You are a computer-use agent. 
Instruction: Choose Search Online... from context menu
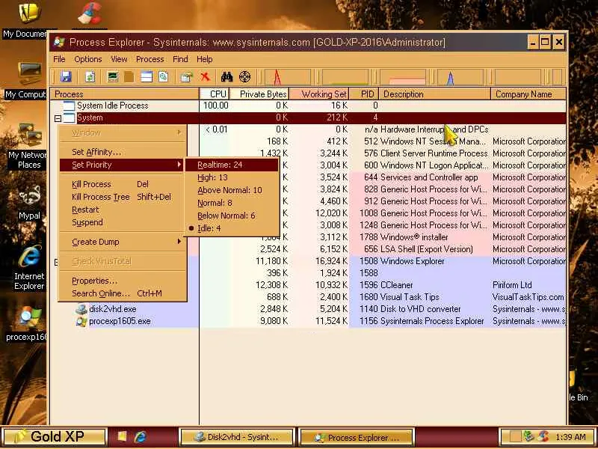[122, 293]
